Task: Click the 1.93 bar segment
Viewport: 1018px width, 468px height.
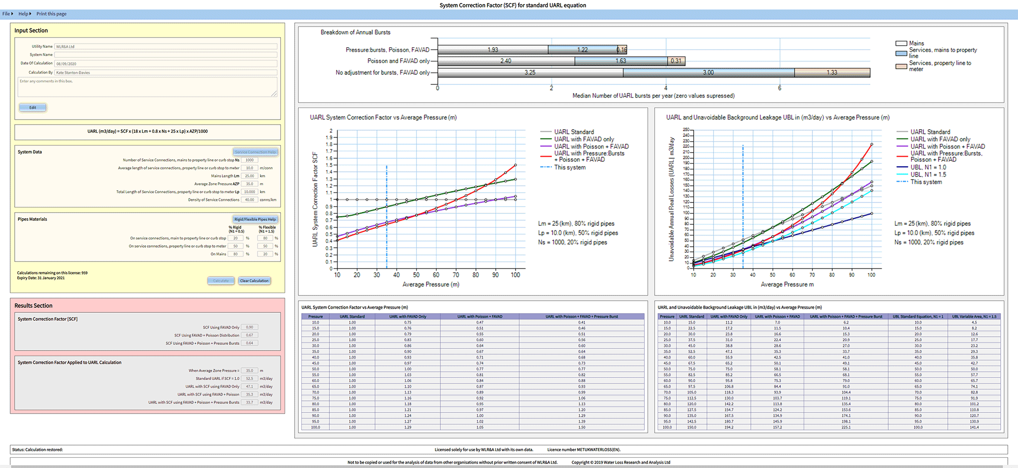Action: pos(493,50)
